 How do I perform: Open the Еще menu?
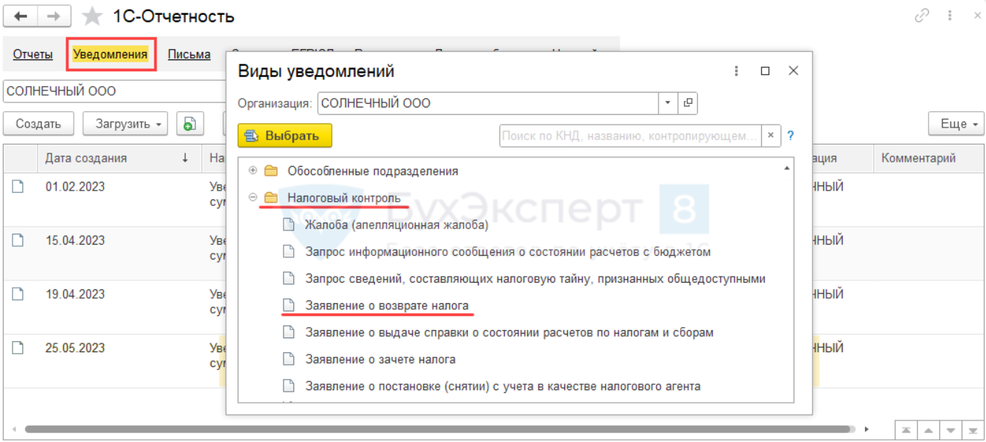tap(956, 124)
